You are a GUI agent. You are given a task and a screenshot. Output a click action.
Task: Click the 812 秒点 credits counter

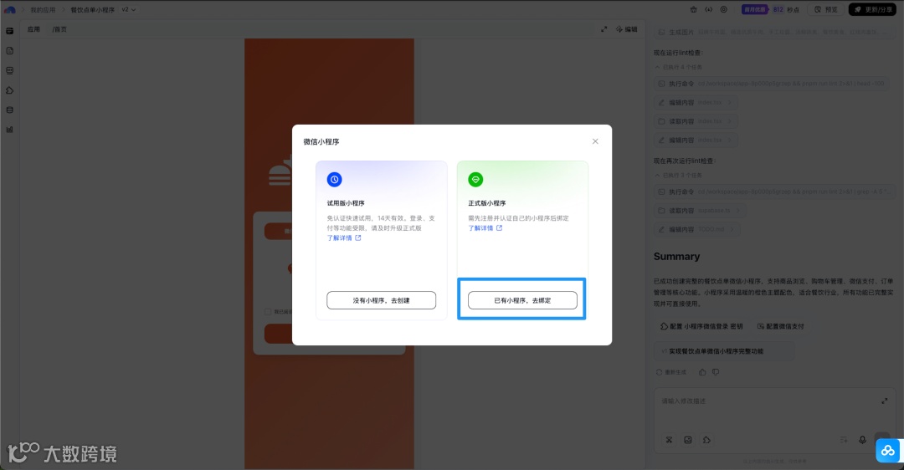[786, 9]
